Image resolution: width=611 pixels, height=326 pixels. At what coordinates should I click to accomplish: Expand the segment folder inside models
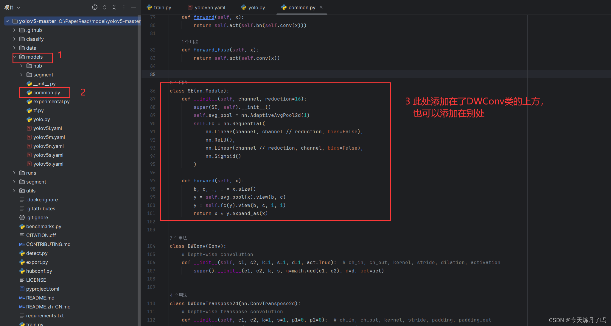pyautogui.click(x=21, y=75)
